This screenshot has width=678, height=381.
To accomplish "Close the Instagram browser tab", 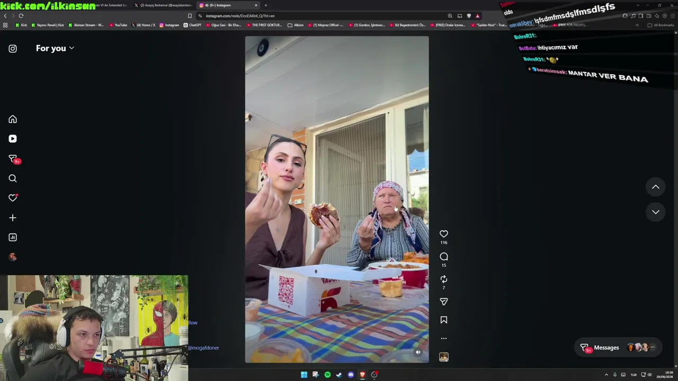I will click(x=256, y=5).
